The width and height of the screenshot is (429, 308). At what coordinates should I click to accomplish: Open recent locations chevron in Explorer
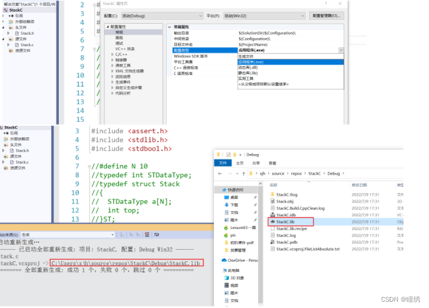[x=237, y=174]
